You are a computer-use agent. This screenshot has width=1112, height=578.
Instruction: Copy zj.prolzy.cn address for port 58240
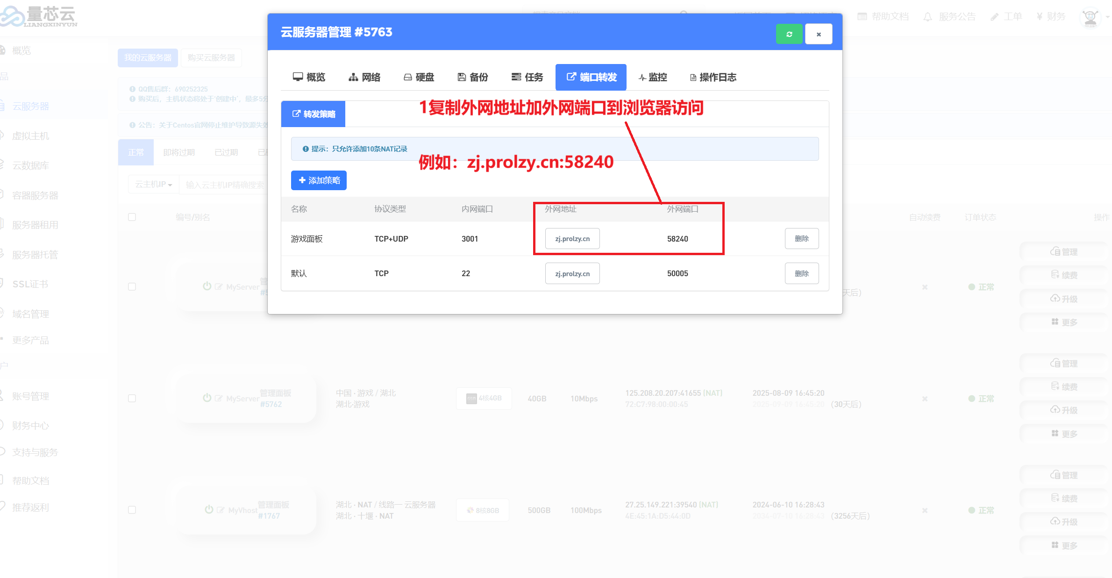[572, 239]
